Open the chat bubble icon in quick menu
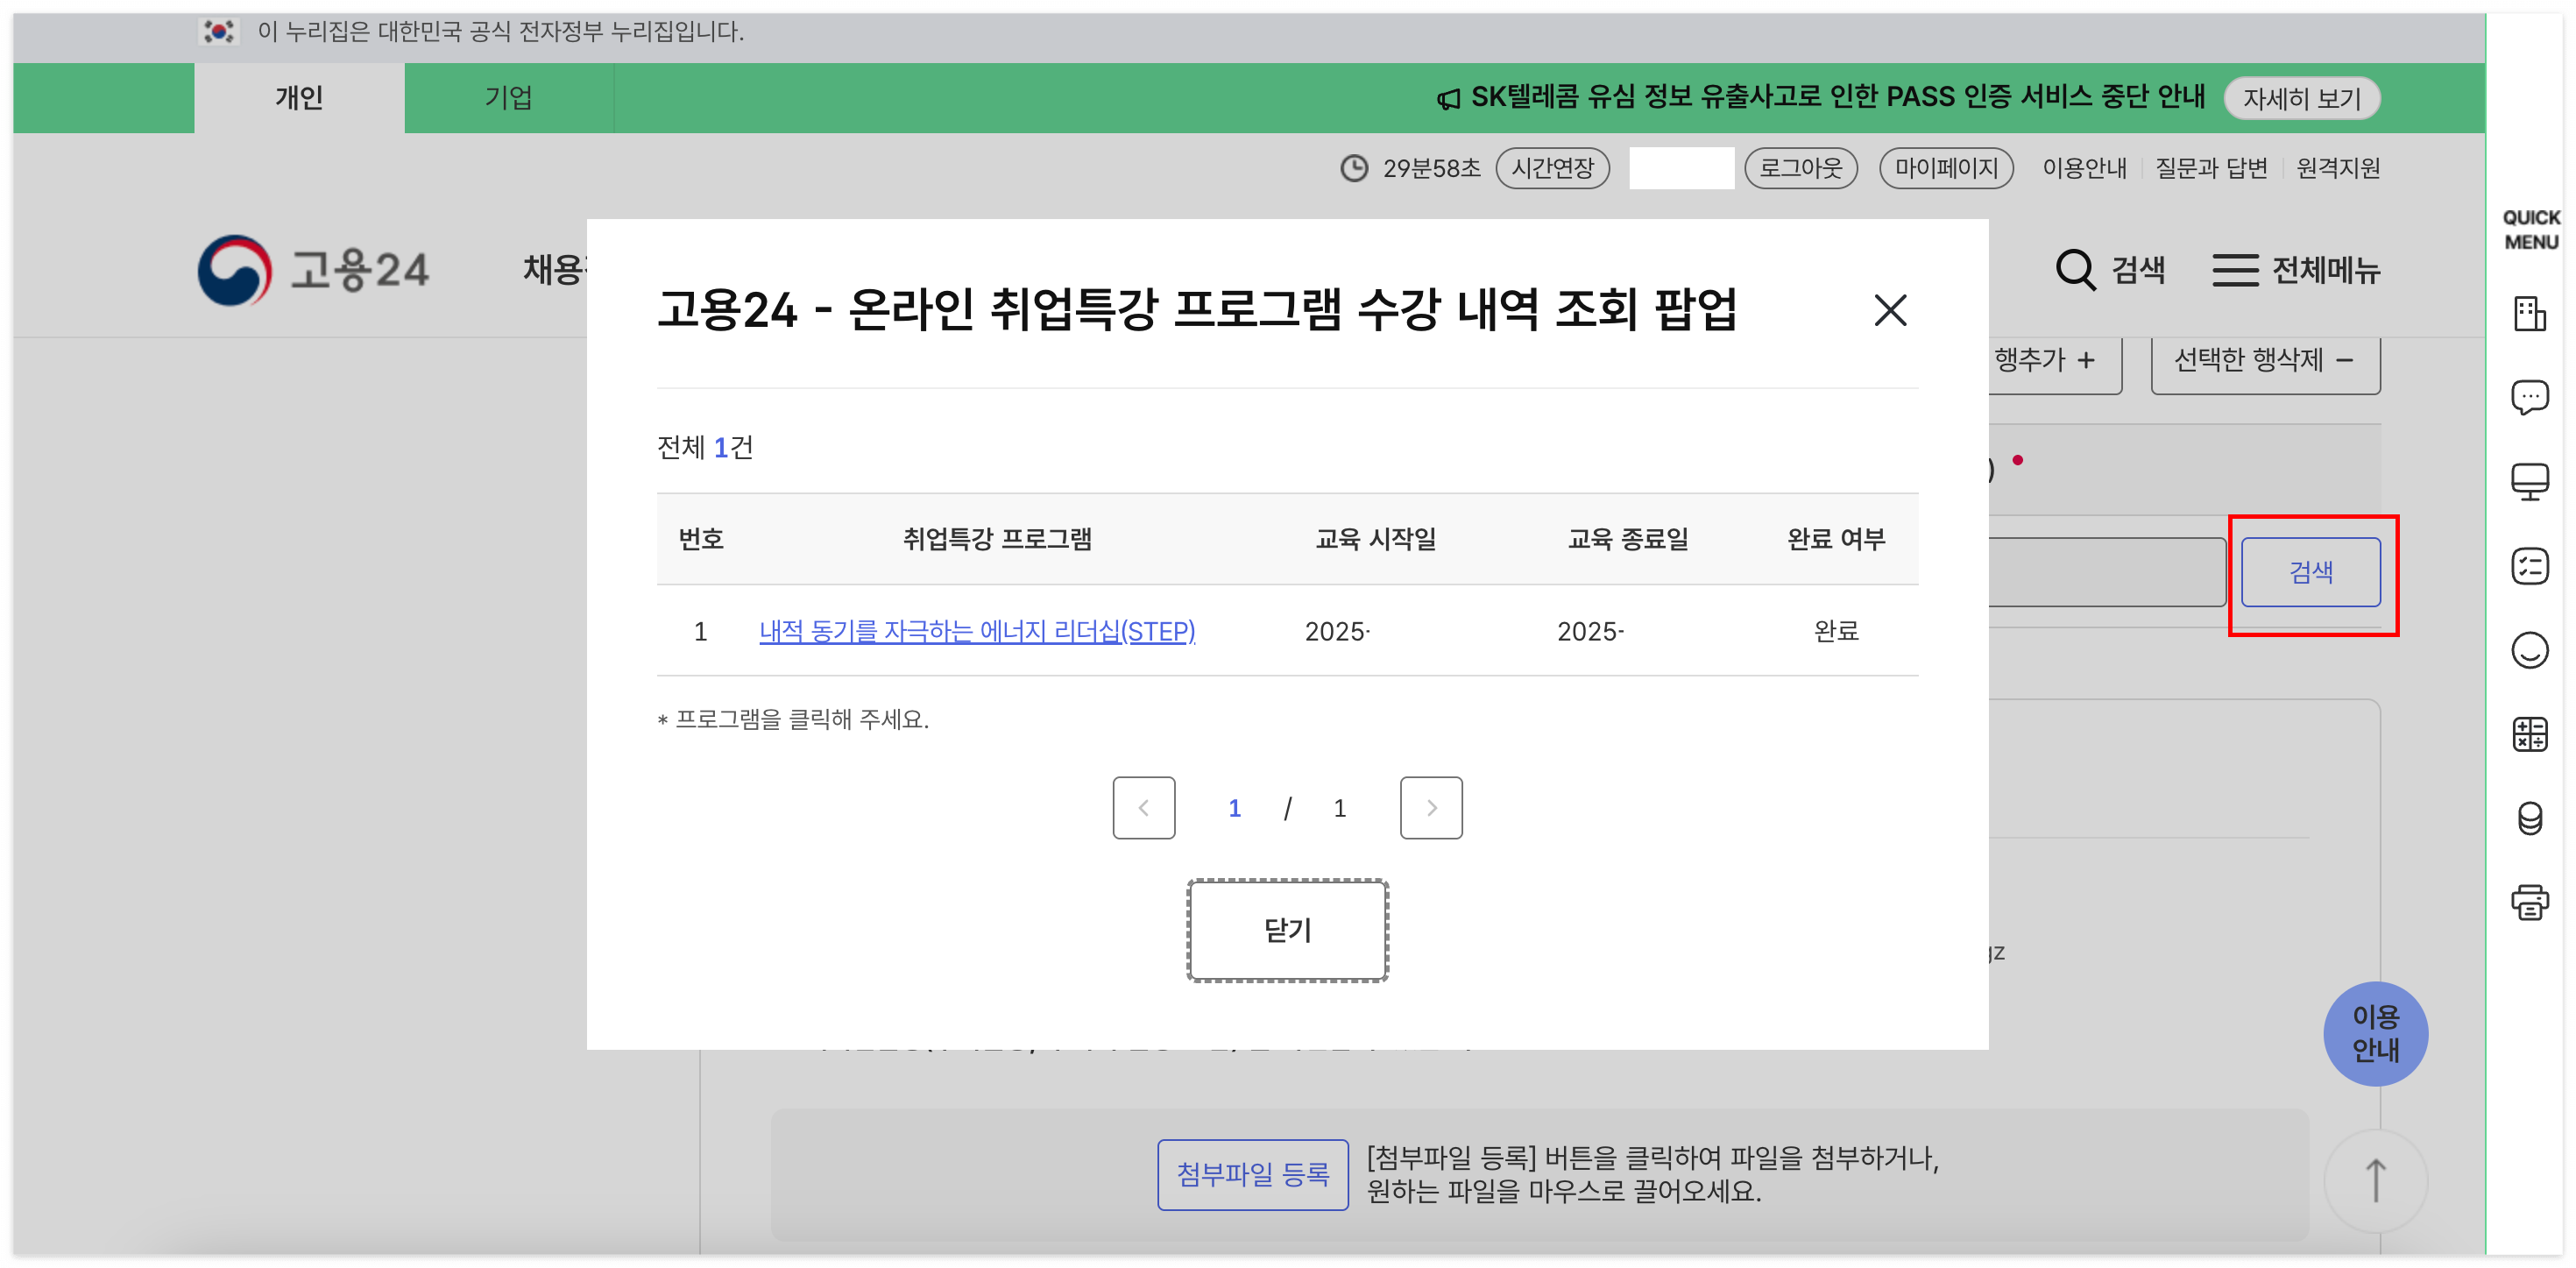The image size is (2576, 1268). (2529, 398)
